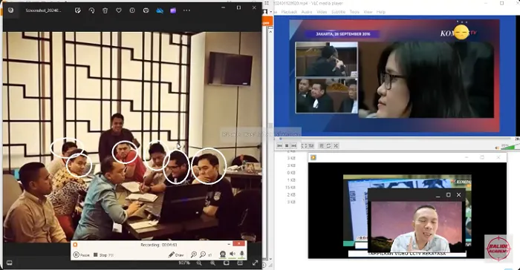Open the Video menu in VLC
This screenshot has width=520, height=270.
pyautogui.click(x=322, y=12)
